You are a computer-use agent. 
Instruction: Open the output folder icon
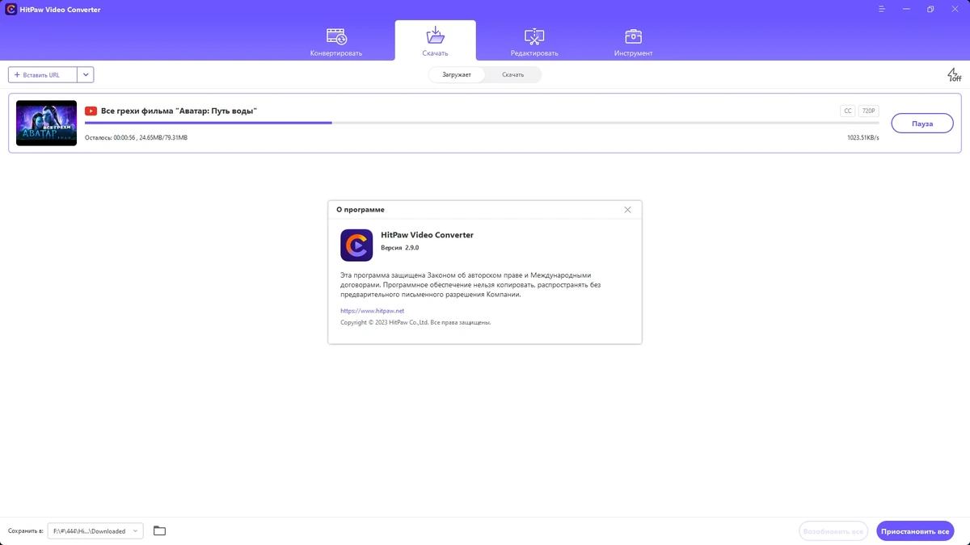(159, 531)
